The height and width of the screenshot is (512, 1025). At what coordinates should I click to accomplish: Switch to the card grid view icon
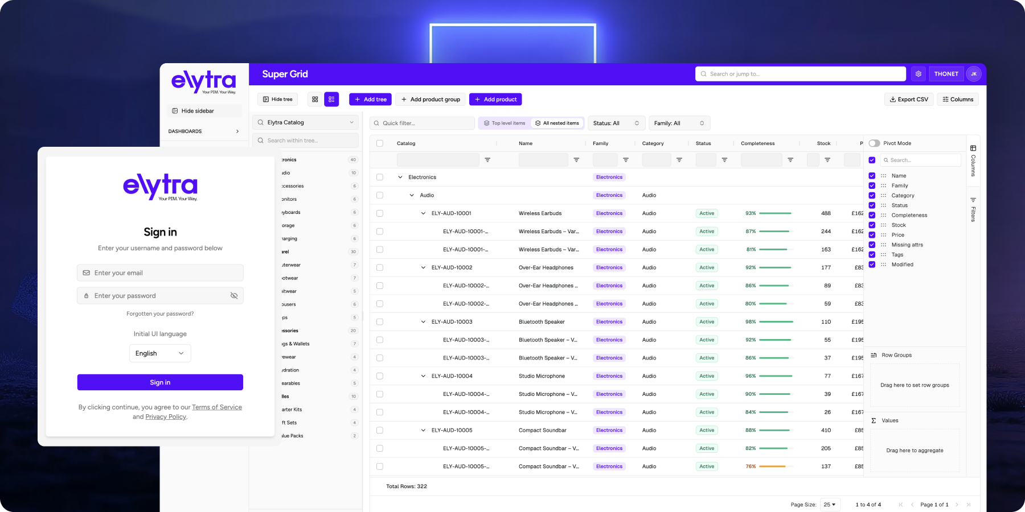click(315, 100)
